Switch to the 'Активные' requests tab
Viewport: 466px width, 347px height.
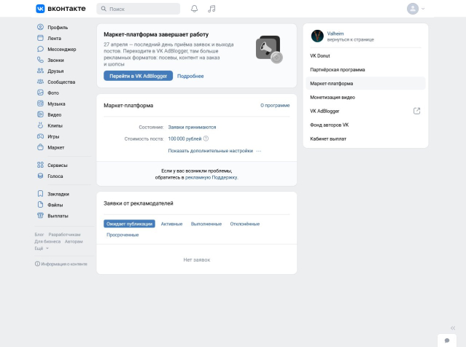171,224
